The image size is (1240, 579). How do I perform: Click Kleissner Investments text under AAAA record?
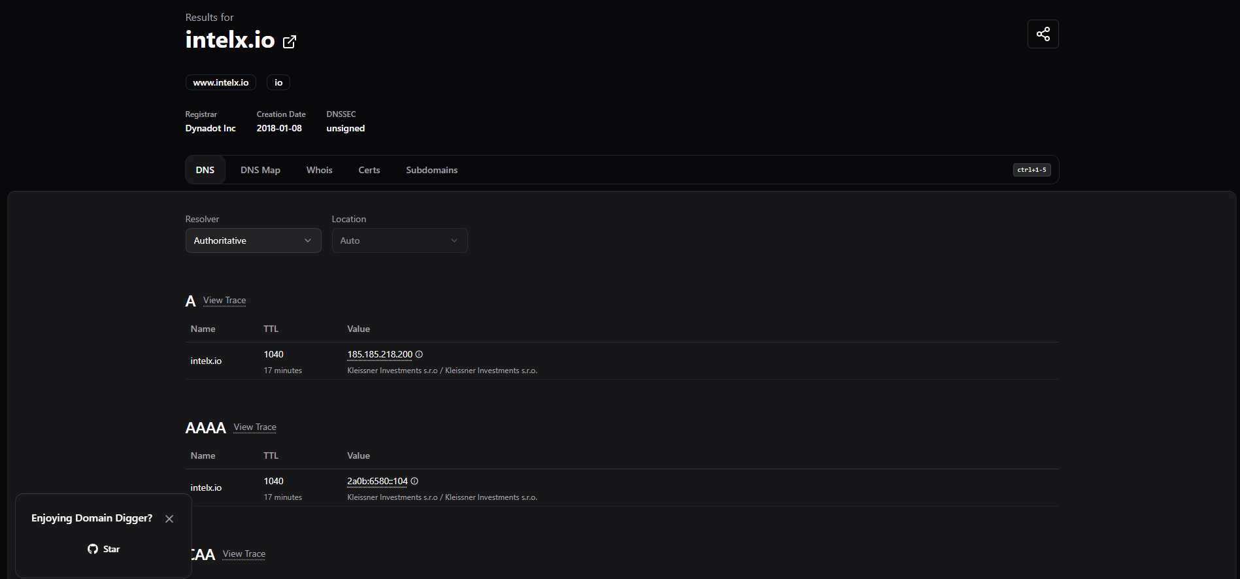point(443,497)
